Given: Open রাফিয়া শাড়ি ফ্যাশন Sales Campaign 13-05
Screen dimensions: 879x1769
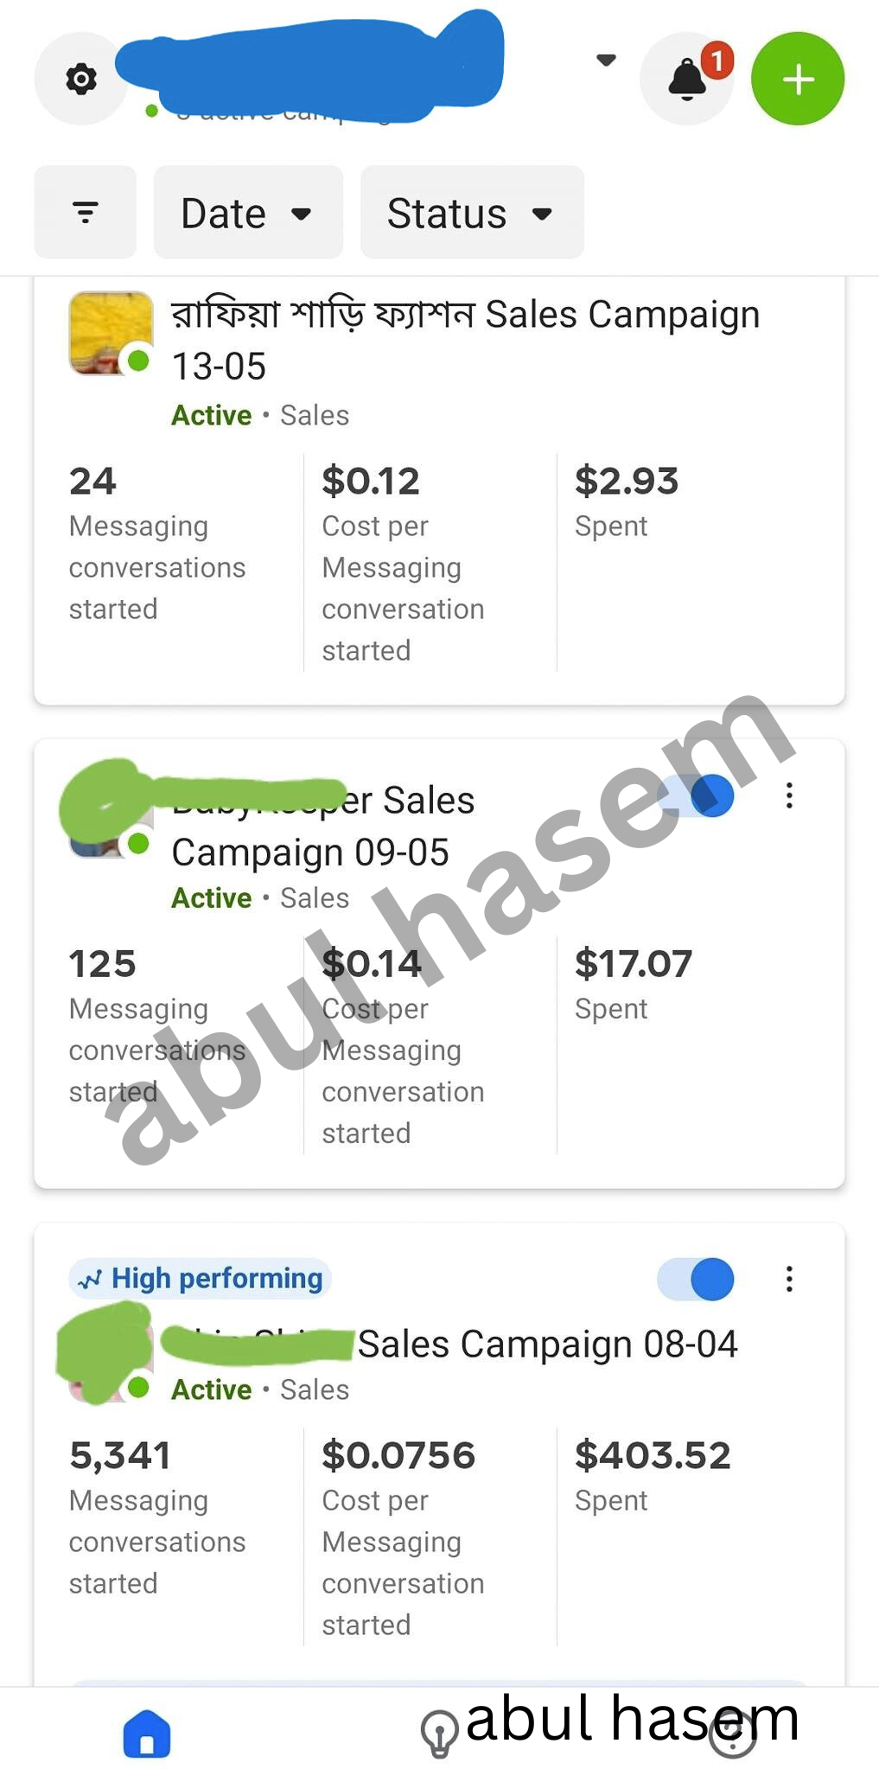Looking at the screenshot, I should coord(465,340).
